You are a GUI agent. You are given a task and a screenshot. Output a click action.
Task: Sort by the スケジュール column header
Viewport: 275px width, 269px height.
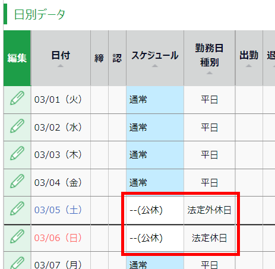coord(155,58)
